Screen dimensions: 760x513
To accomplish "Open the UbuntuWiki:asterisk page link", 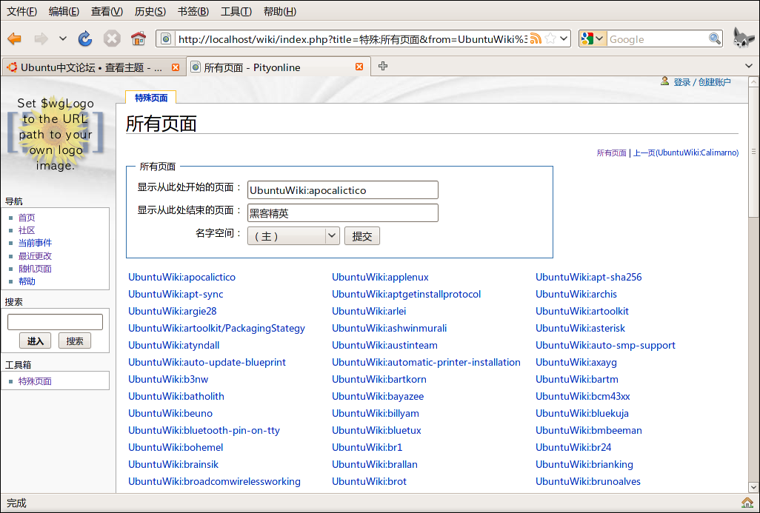I will pos(580,328).
